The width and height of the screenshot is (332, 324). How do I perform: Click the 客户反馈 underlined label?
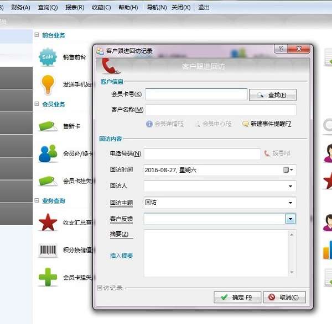click(x=121, y=219)
